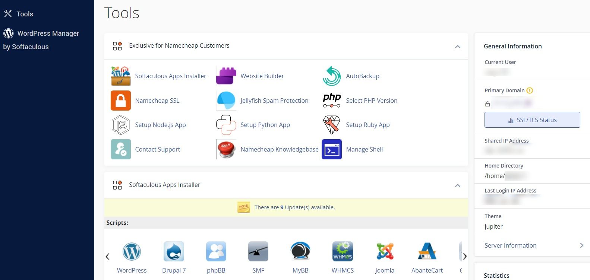
Task: Collapse the Softaculous Apps Installer section
Action: click(x=458, y=185)
